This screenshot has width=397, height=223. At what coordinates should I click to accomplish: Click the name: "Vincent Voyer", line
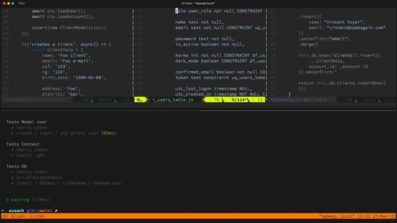(x=337, y=22)
